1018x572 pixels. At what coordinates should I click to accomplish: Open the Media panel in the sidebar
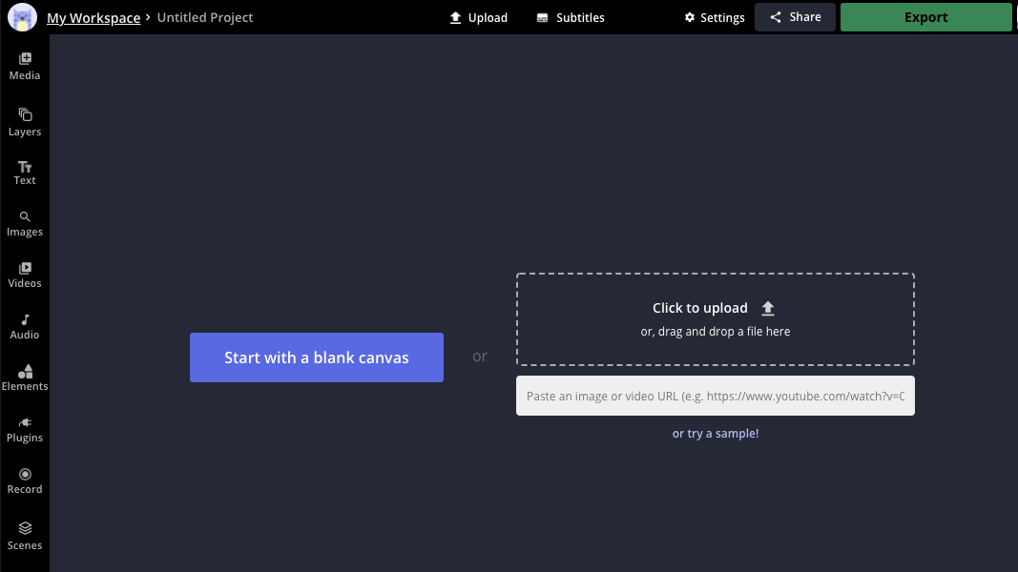24,65
